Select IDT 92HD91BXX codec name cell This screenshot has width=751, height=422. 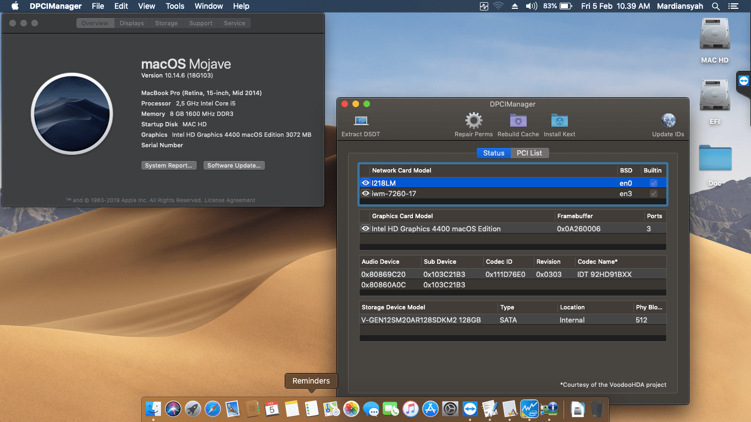604,274
